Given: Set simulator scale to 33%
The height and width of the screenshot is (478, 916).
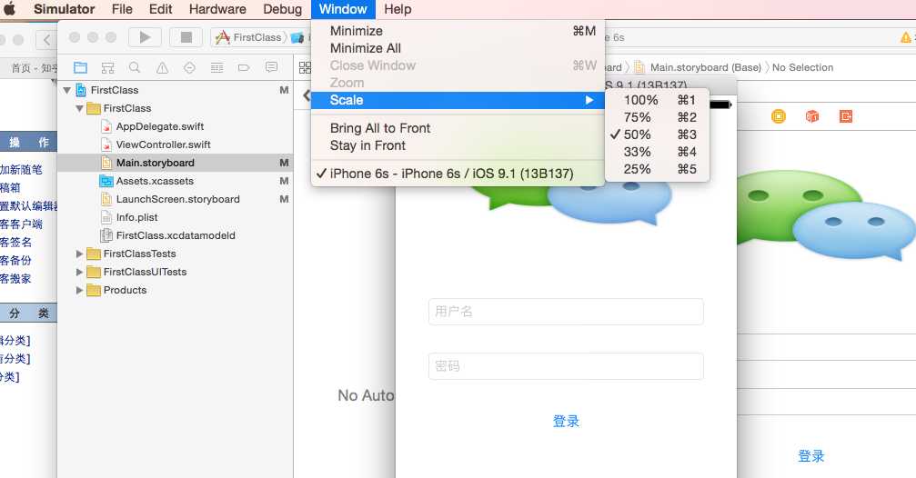Looking at the screenshot, I should (657, 152).
